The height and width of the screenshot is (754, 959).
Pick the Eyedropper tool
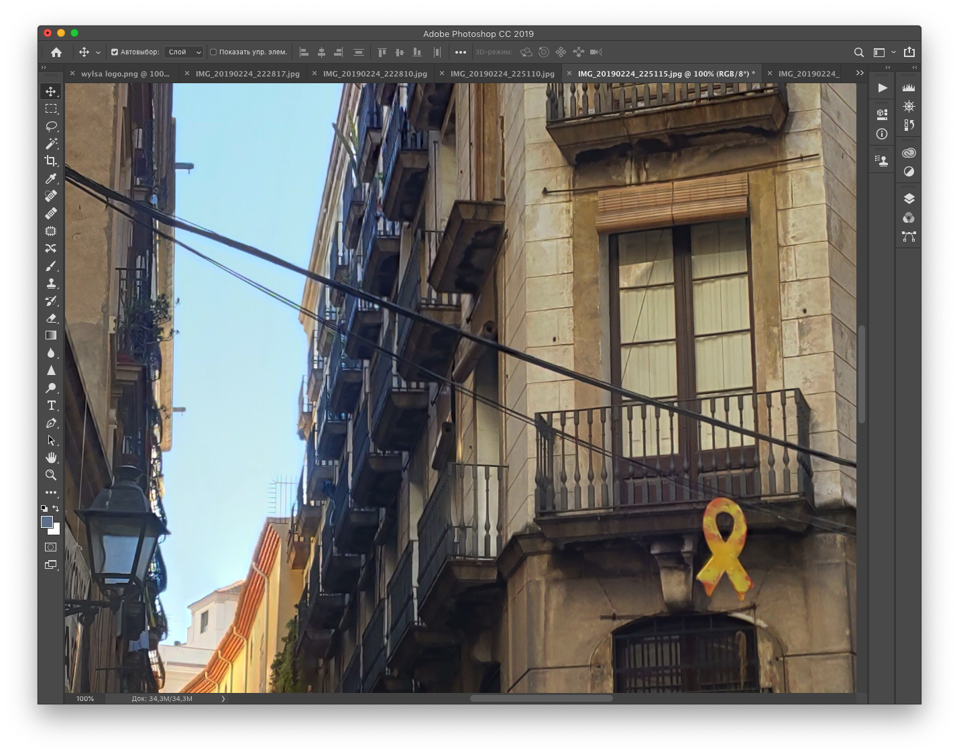51,178
